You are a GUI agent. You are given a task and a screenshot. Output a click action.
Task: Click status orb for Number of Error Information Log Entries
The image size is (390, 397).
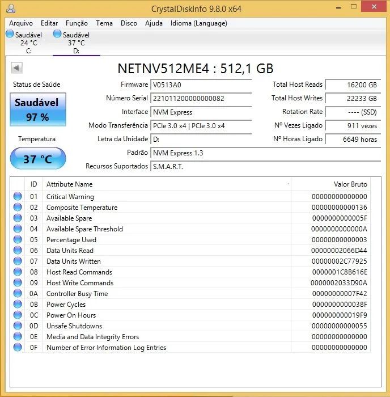coord(18,347)
